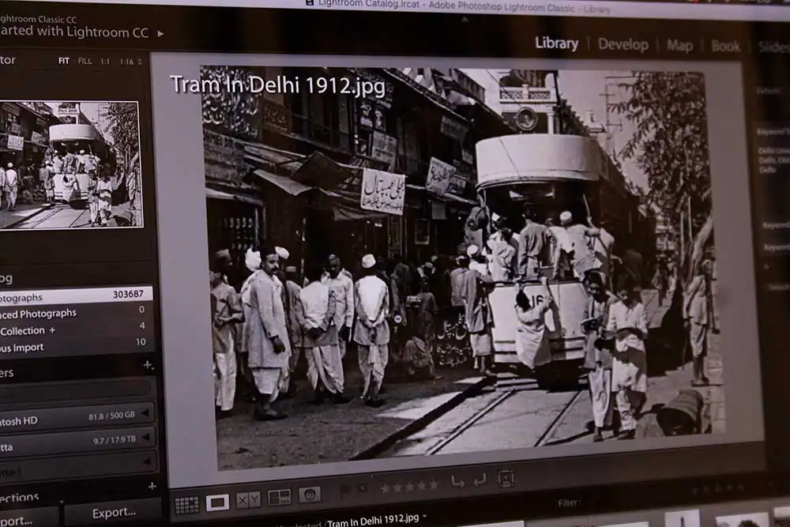Expand the Get started with Lightroom CC banner

pos(161,33)
